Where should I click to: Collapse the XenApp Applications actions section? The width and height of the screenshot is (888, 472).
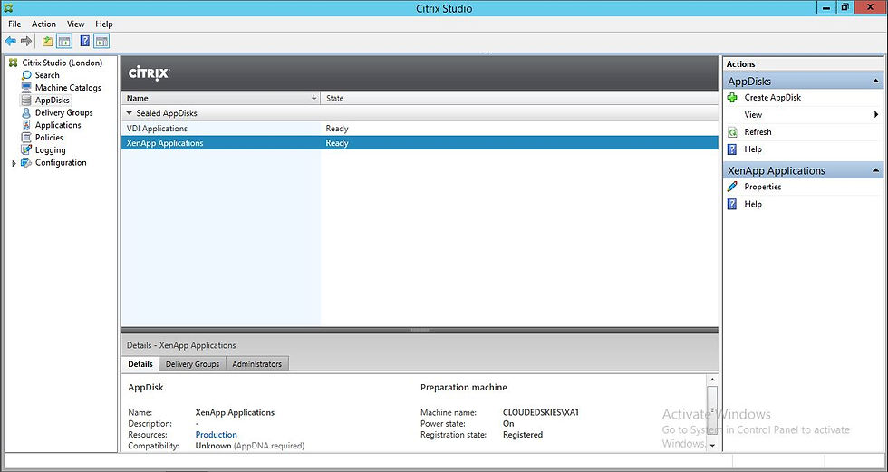click(x=876, y=171)
